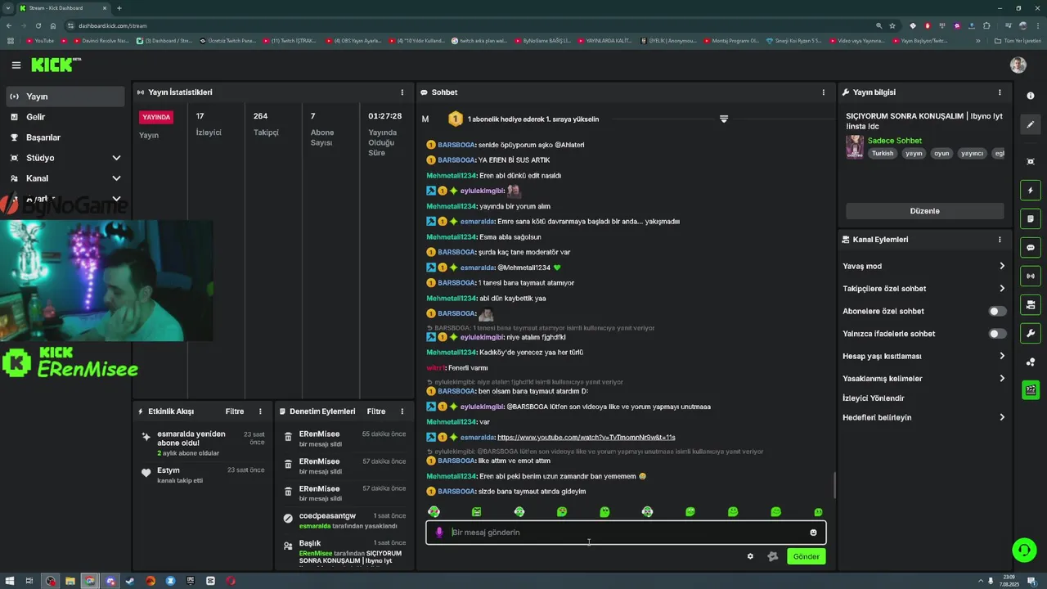Go to Başarılar in left sidebar
1047x589 pixels.
(64, 137)
